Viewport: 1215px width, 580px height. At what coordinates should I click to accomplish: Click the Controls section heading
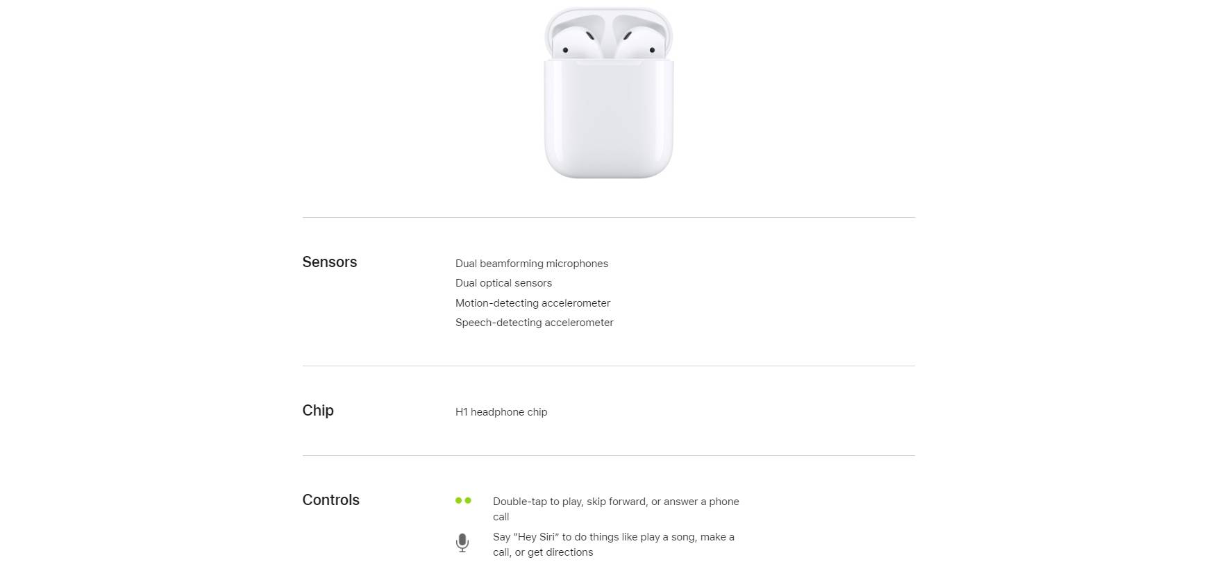330,500
